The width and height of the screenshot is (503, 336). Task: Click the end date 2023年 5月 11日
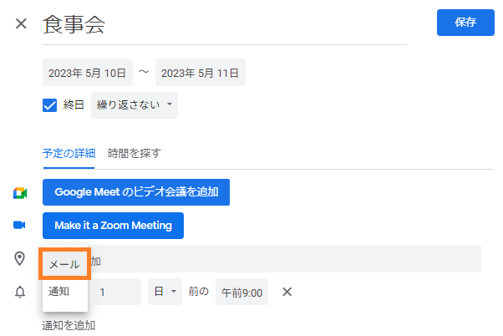coord(201,73)
